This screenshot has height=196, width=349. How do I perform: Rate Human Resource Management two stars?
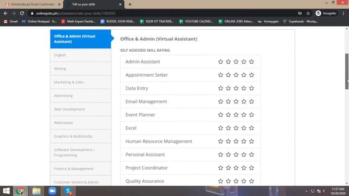(228, 142)
